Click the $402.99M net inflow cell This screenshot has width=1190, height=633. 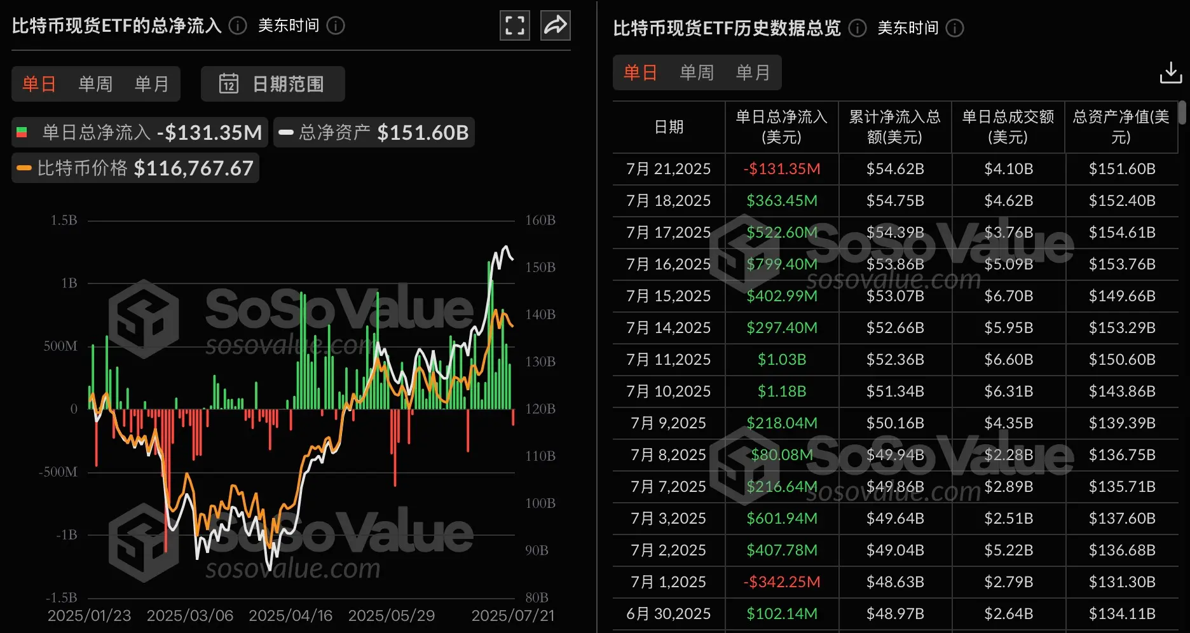pyautogui.click(x=782, y=296)
